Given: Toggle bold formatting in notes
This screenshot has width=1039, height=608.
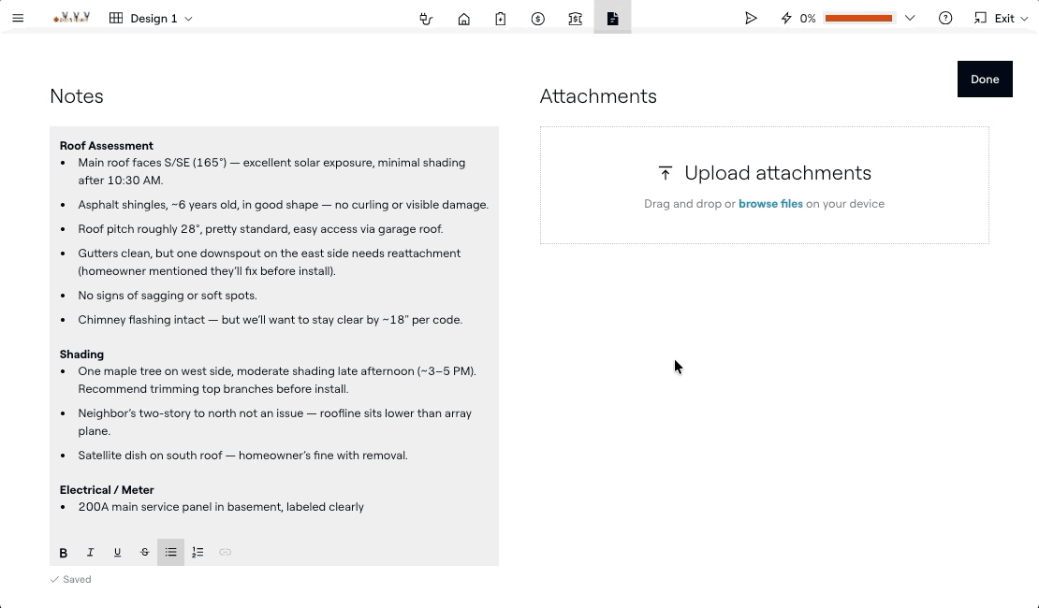Looking at the screenshot, I should coord(64,553).
